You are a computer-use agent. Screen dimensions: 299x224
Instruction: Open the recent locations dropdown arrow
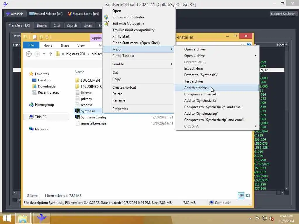44,54
